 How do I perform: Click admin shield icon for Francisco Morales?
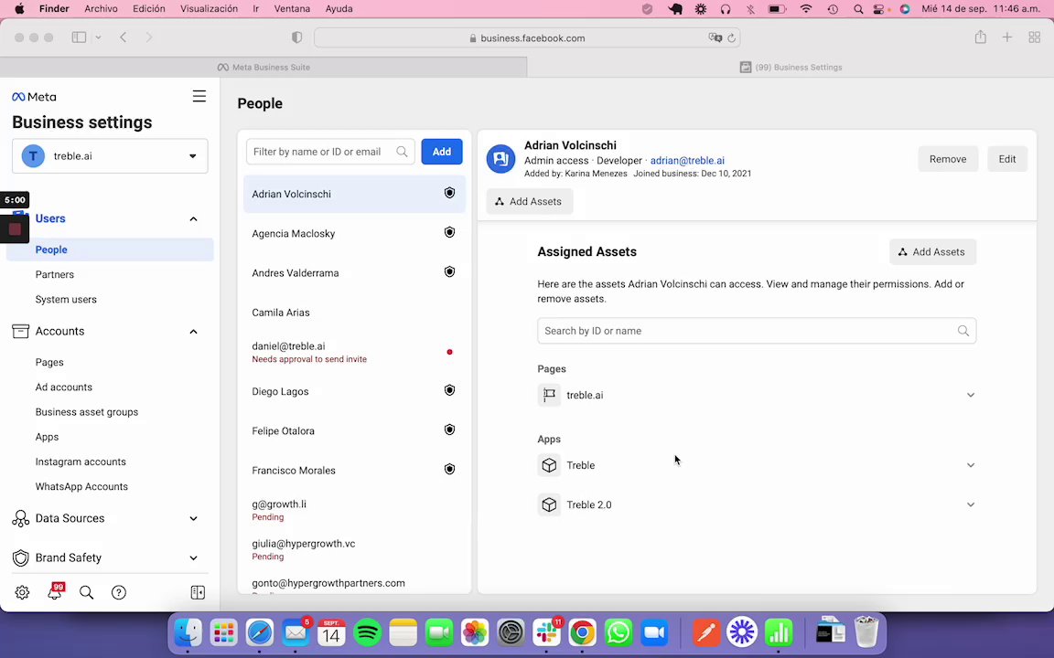[450, 470]
